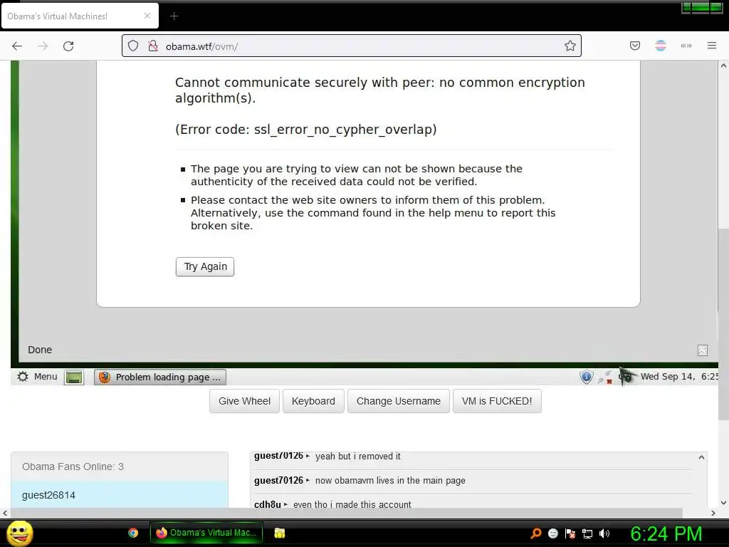Click cdh8u's message 'even tho i made this account'
The height and width of the screenshot is (547, 729).
(352, 504)
